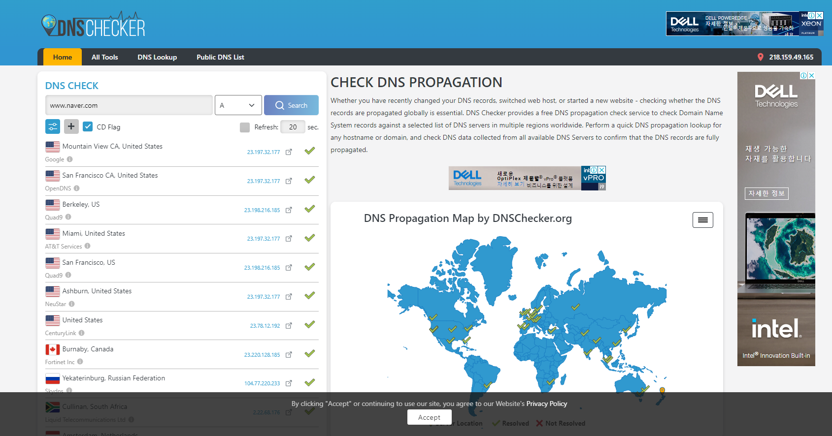This screenshot has width=832, height=436.
Task: Open the record type A dropdown
Action: [x=238, y=105]
